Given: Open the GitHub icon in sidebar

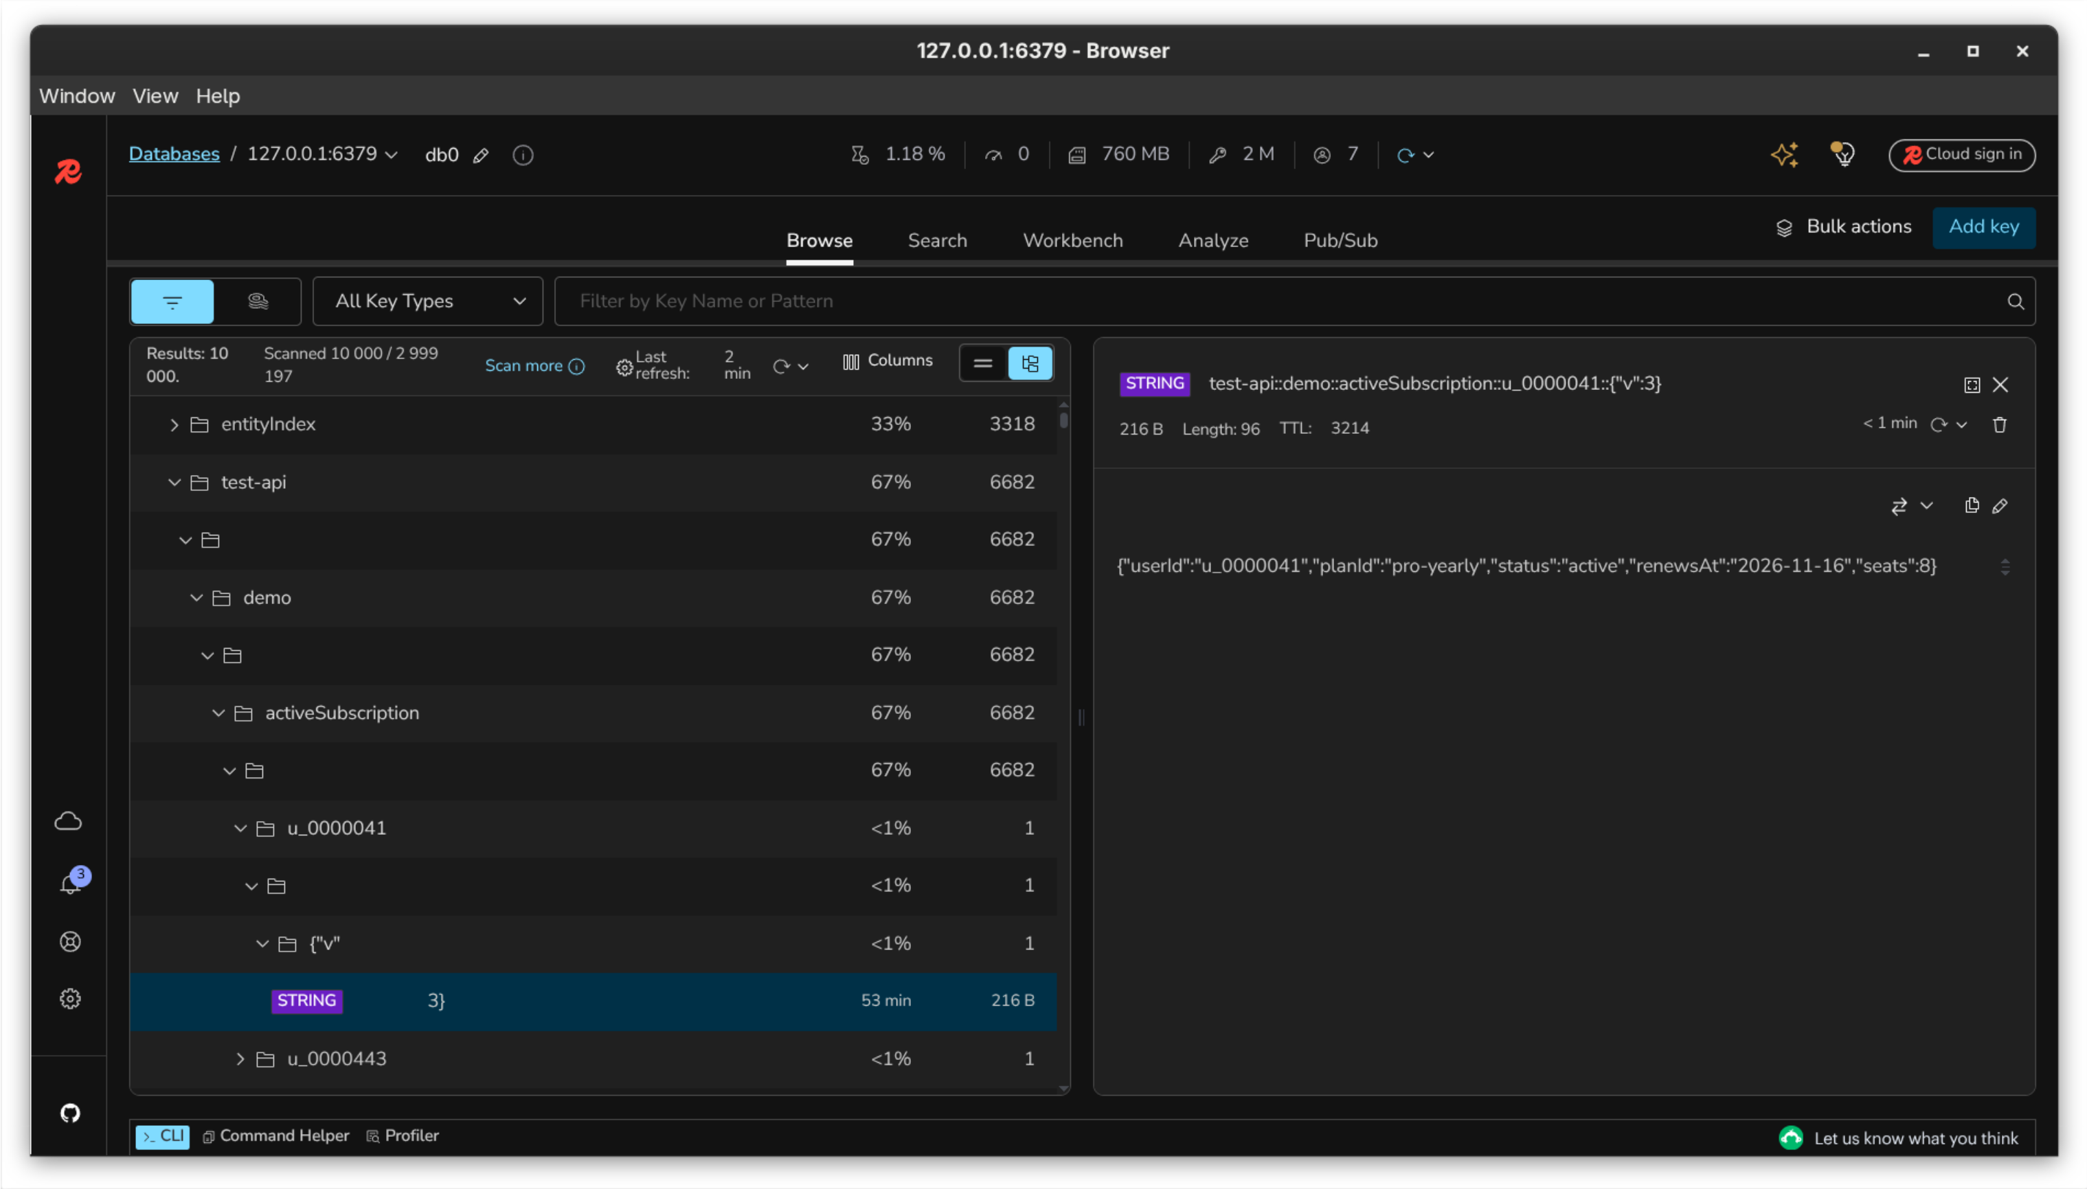Looking at the screenshot, I should click(70, 1112).
